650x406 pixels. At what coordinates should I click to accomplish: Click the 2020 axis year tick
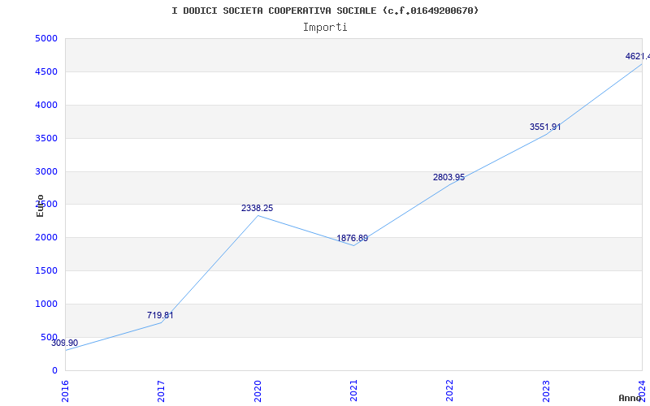[x=258, y=390]
